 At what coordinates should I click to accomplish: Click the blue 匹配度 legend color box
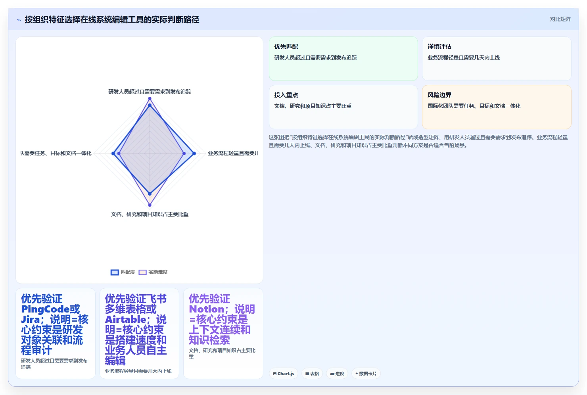(115, 272)
